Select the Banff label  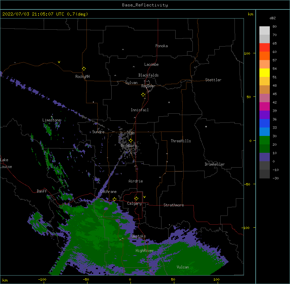pos(42,191)
